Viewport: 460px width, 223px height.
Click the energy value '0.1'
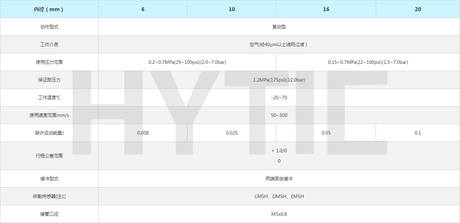(x=418, y=133)
